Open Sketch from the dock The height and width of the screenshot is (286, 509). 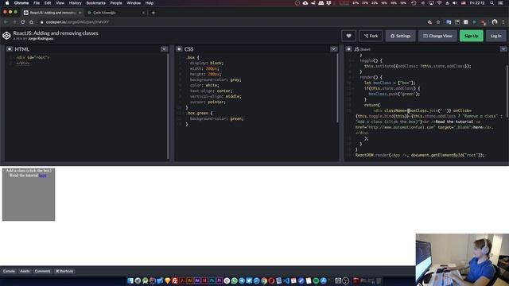click(168, 280)
